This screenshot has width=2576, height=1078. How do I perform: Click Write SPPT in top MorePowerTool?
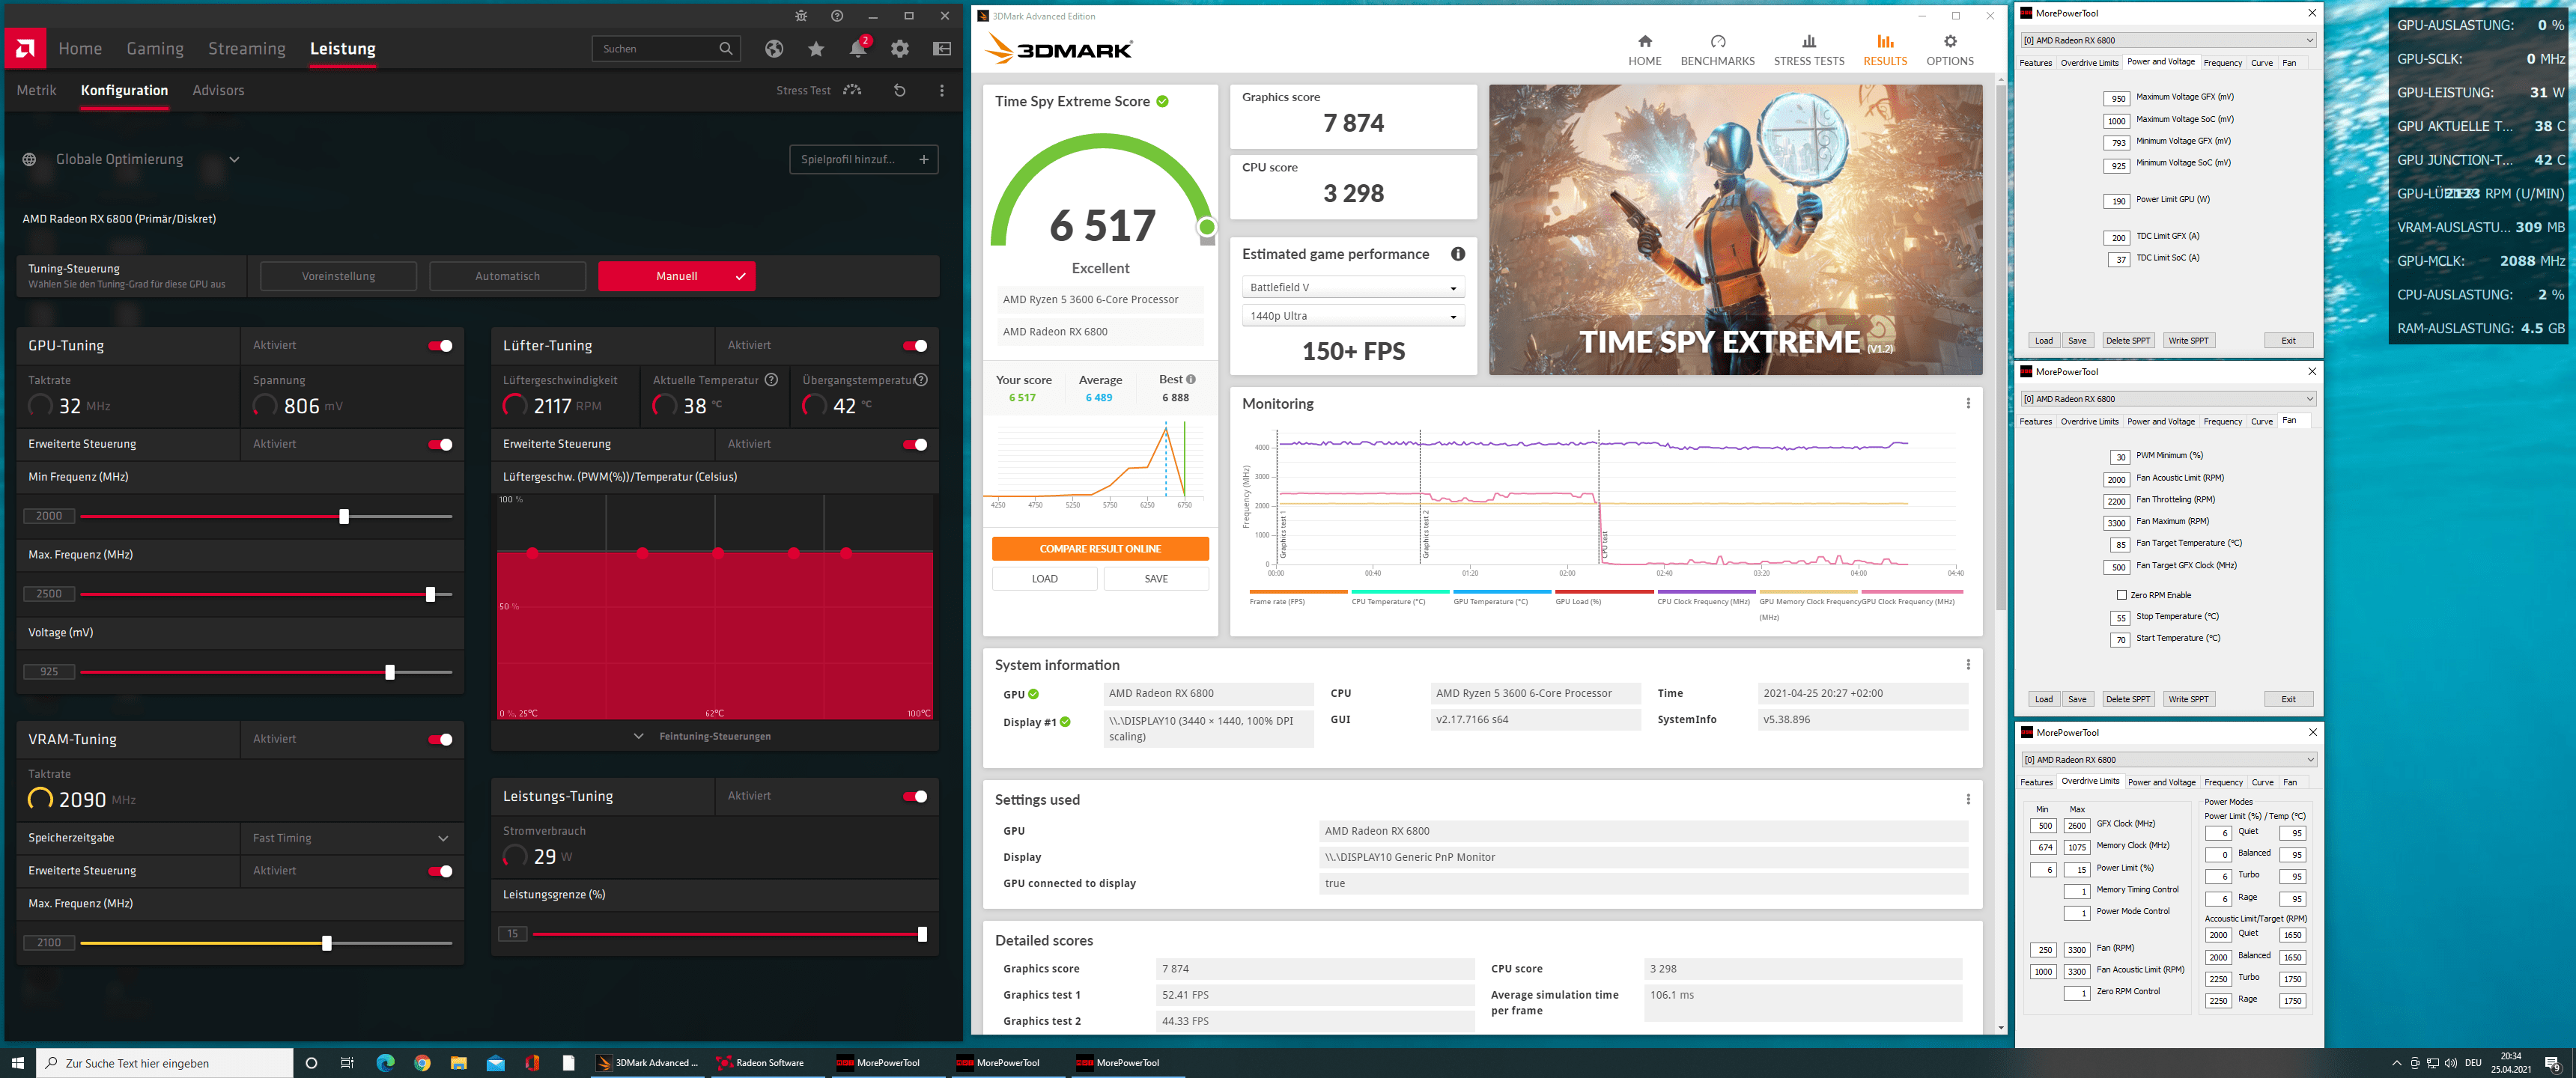[x=2188, y=340]
